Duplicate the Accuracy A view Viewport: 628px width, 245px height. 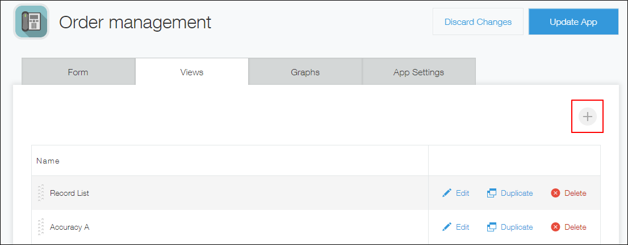[x=510, y=227]
